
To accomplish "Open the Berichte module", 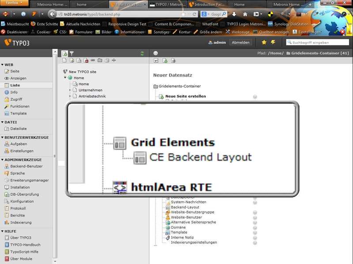I will tap(15, 215).
